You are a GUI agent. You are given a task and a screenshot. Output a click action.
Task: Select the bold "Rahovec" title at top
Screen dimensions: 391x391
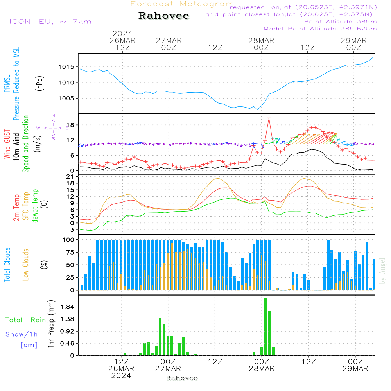tap(164, 16)
